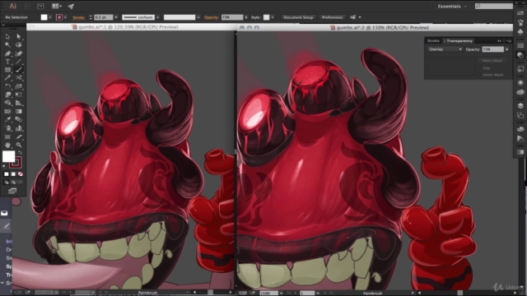This screenshot has height=296, width=527.
Task: Open the Artboards panel icon in dock
Action: 520,115
